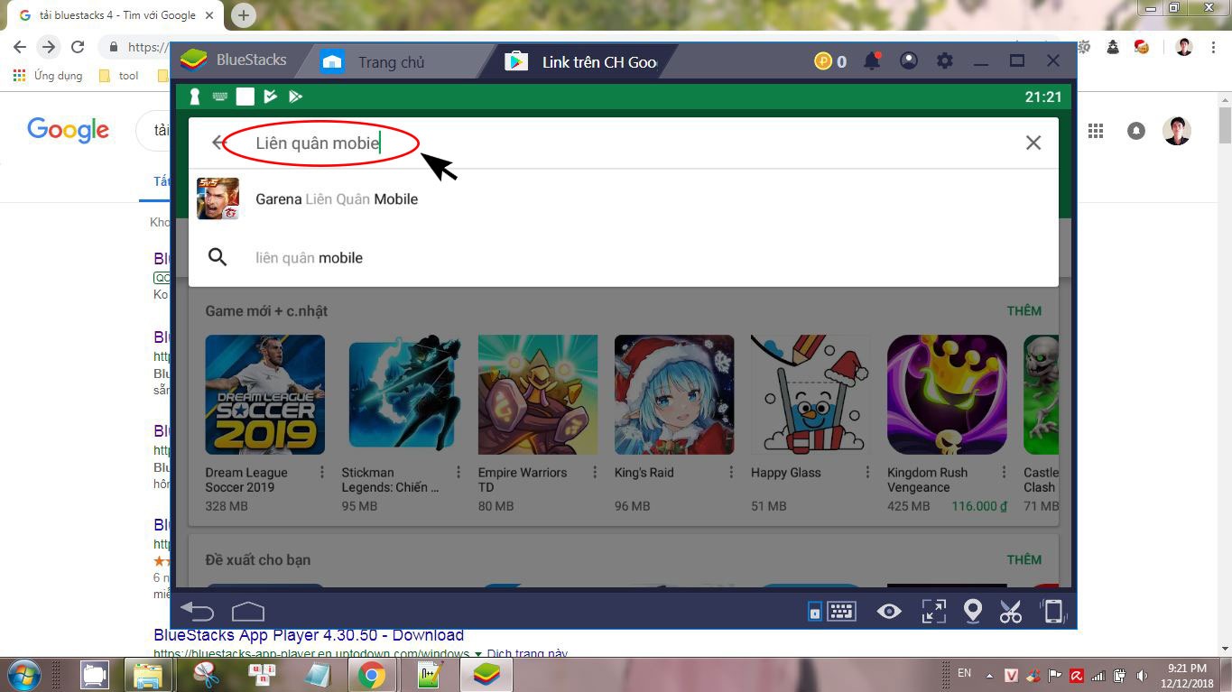Click the Santa hat extension icon in Chrome
The height and width of the screenshot is (692, 1232).
click(x=1142, y=47)
